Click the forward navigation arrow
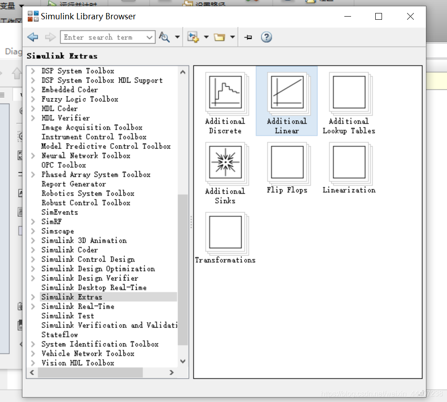The width and height of the screenshot is (447, 402). pyautogui.click(x=51, y=37)
